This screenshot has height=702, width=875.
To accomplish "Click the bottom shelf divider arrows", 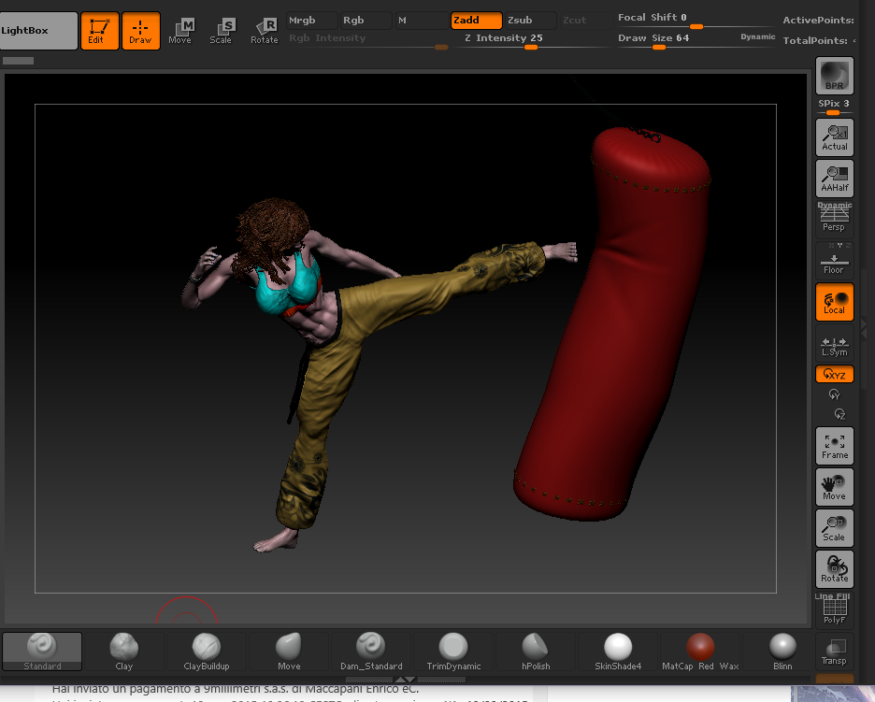I will click(405, 680).
